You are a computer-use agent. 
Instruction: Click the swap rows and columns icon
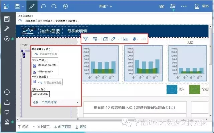pos(106,39)
